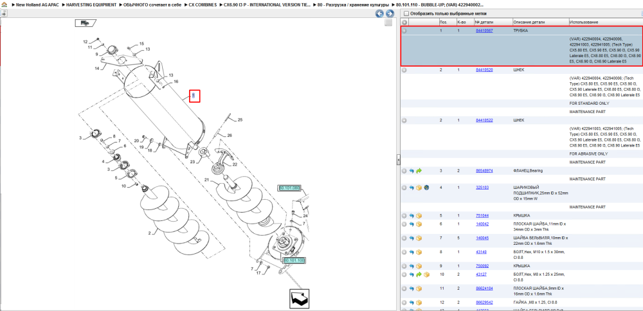The image size is (643, 311).
Task: Click the package box icon in row 750092
Action: click(419, 266)
